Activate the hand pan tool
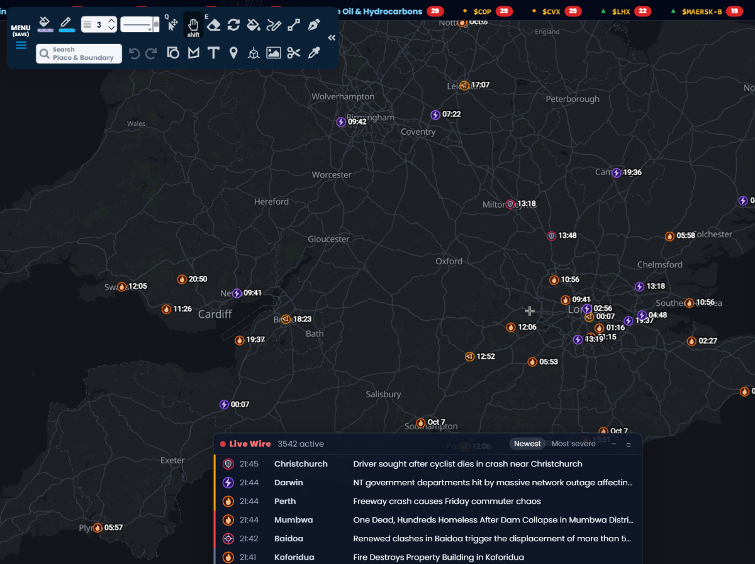This screenshot has height=564, width=755. 193,25
